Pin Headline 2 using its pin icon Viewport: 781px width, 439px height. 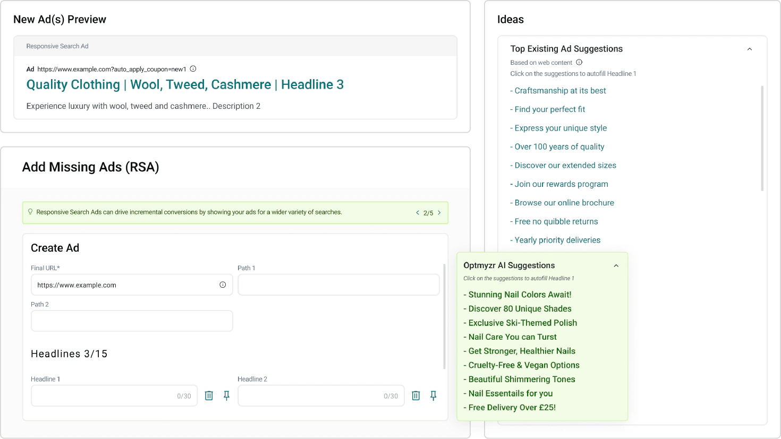pos(433,395)
